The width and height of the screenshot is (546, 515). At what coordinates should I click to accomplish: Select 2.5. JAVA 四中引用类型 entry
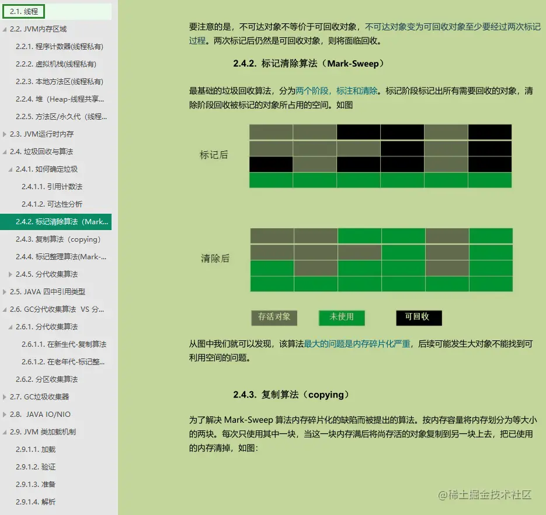[x=48, y=292]
